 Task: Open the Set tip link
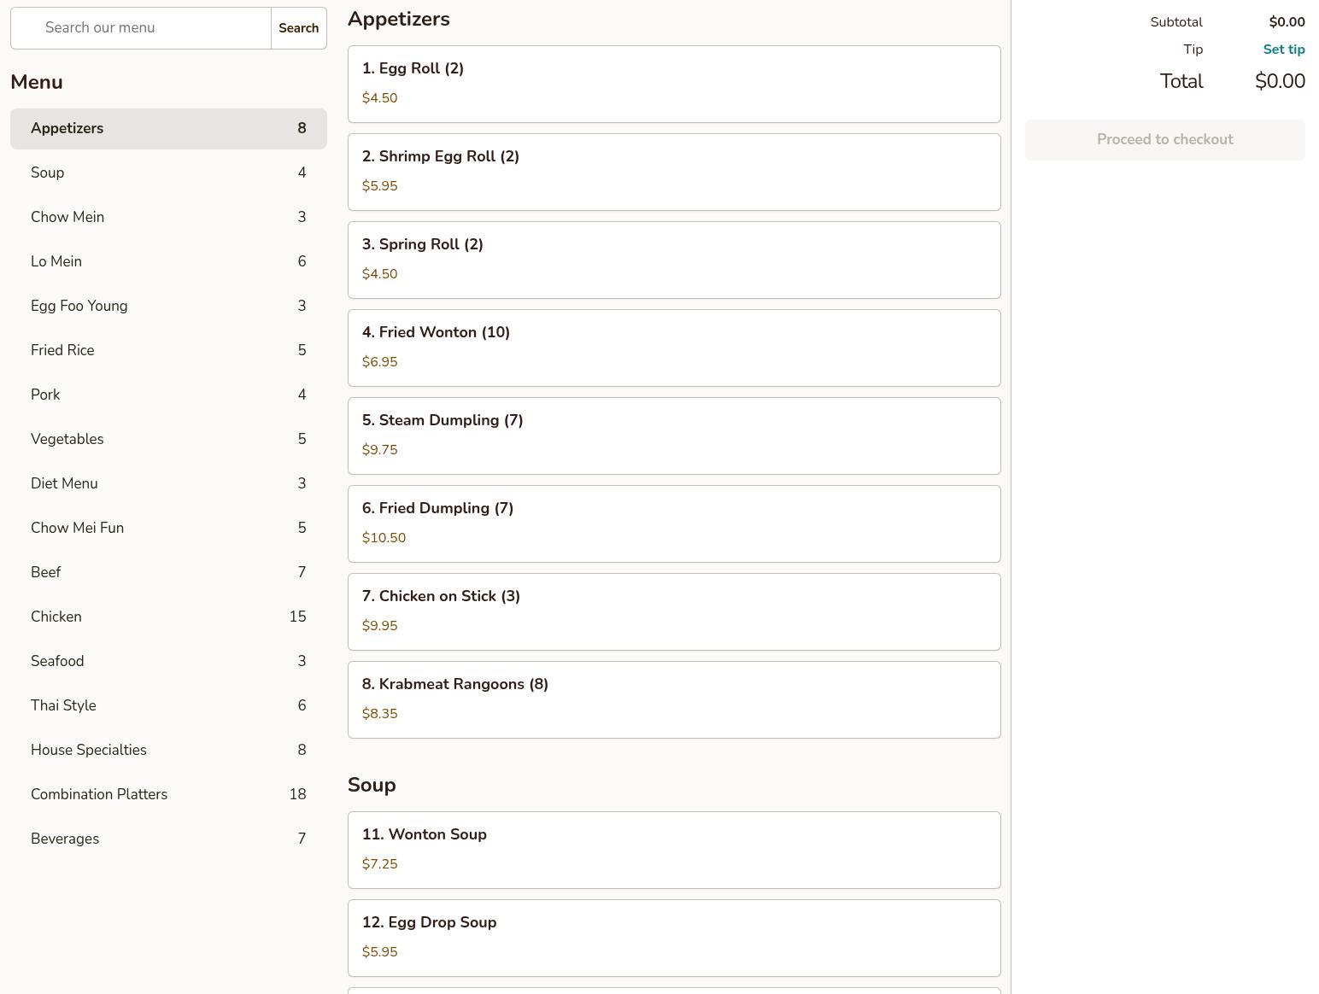(1284, 50)
